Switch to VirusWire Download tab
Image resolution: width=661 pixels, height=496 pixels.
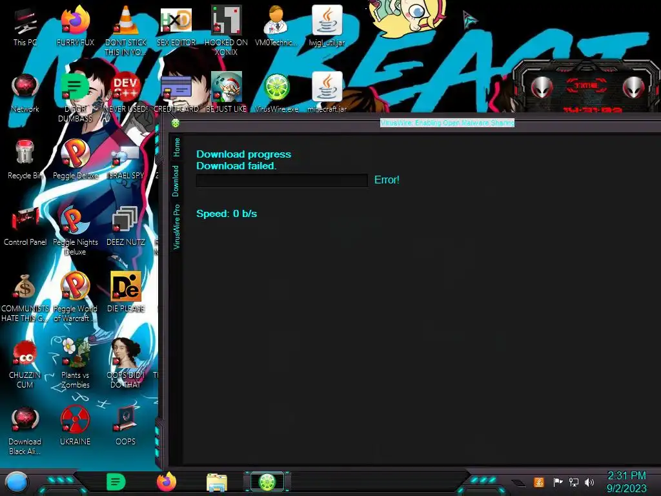[x=176, y=181]
